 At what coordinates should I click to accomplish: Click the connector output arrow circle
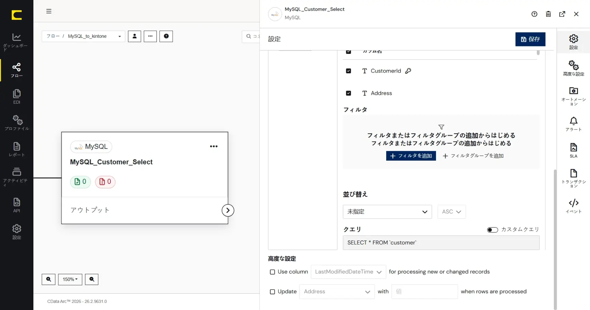228,210
